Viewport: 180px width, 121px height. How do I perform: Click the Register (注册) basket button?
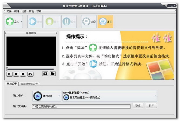pos(105,21)
